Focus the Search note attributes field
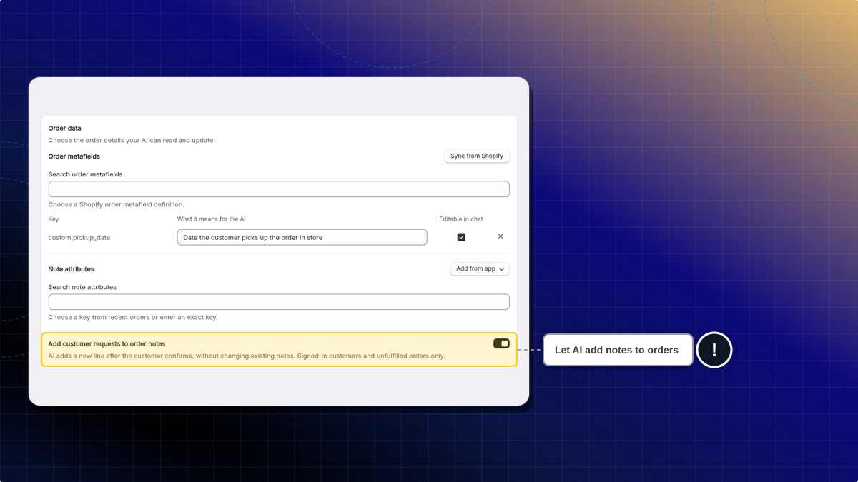Image resolution: width=858 pixels, height=482 pixels. (279, 302)
